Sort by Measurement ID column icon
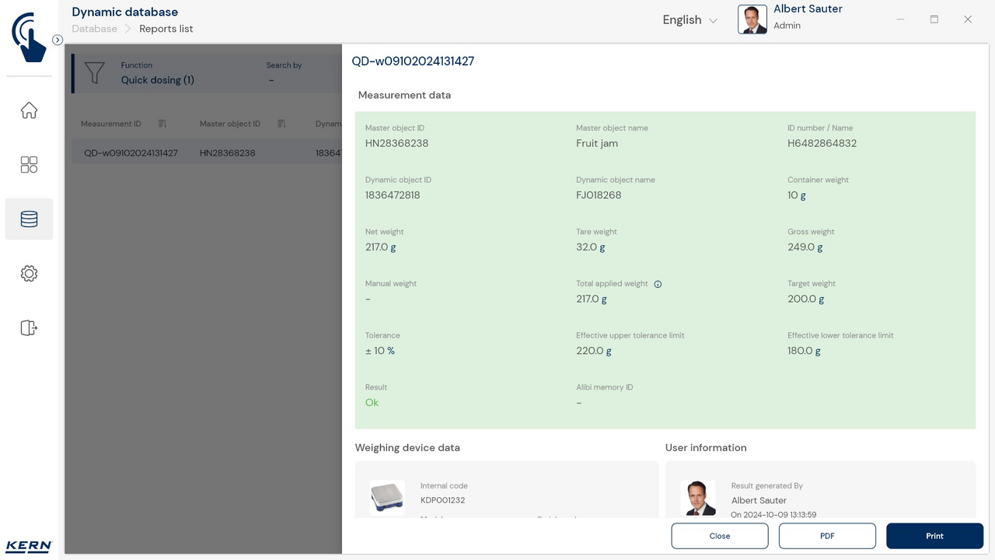This screenshot has width=995, height=560. coord(162,124)
